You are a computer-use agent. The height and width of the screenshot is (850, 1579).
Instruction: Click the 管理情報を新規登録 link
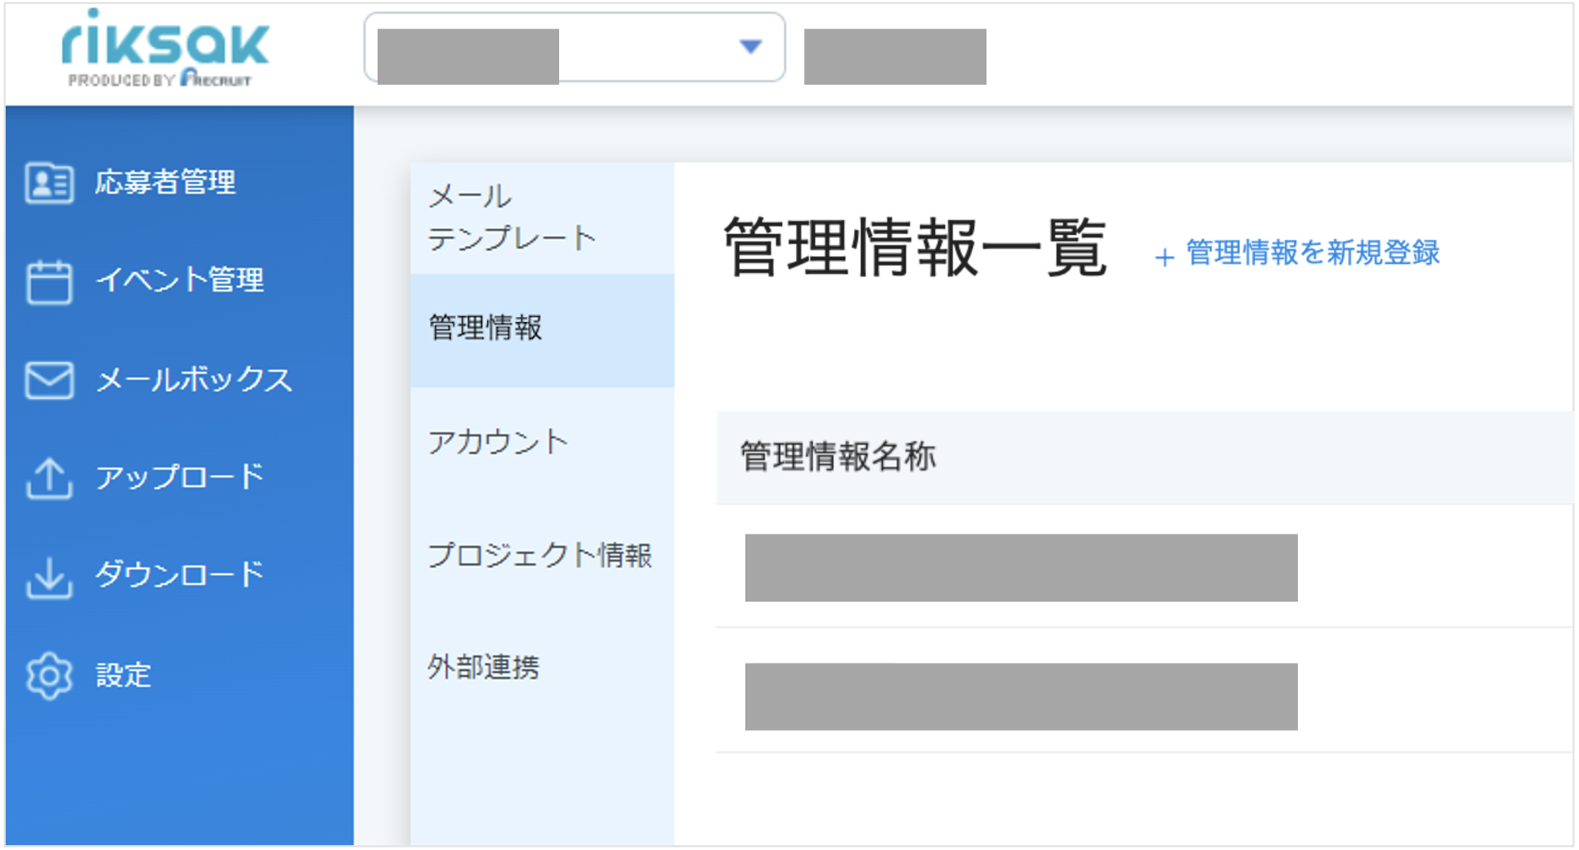[x=1313, y=253]
